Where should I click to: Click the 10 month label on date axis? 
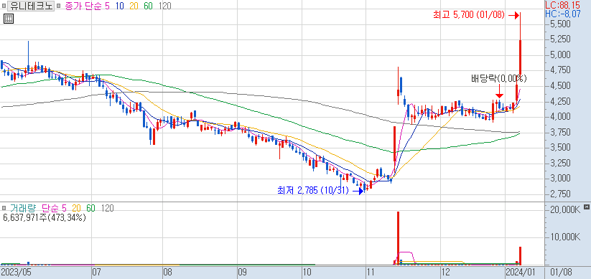307,272
